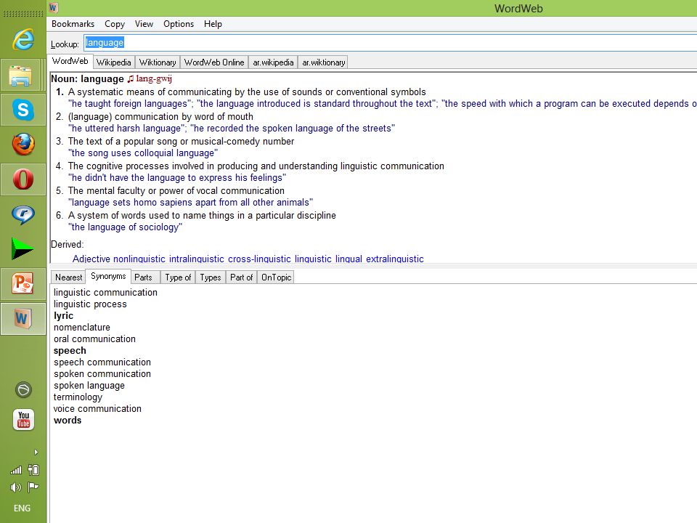Launch the Opera browser icon
The height and width of the screenshot is (523, 697).
coord(23,179)
